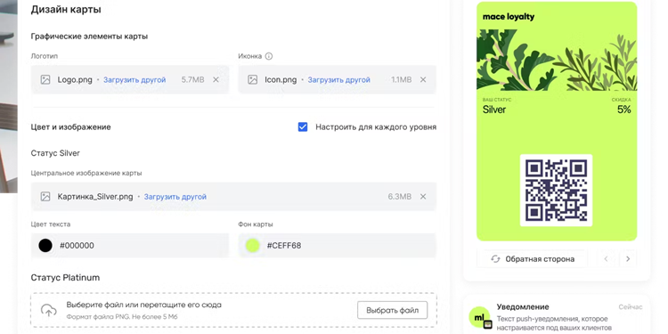Click the info icon next to Иконка
668x334 pixels.
click(x=268, y=56)
